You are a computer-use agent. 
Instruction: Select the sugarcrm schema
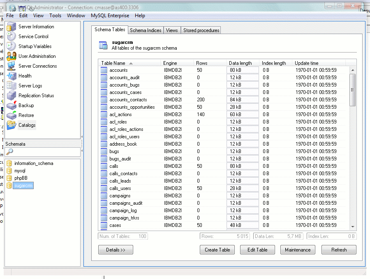(x=23, y=185)
